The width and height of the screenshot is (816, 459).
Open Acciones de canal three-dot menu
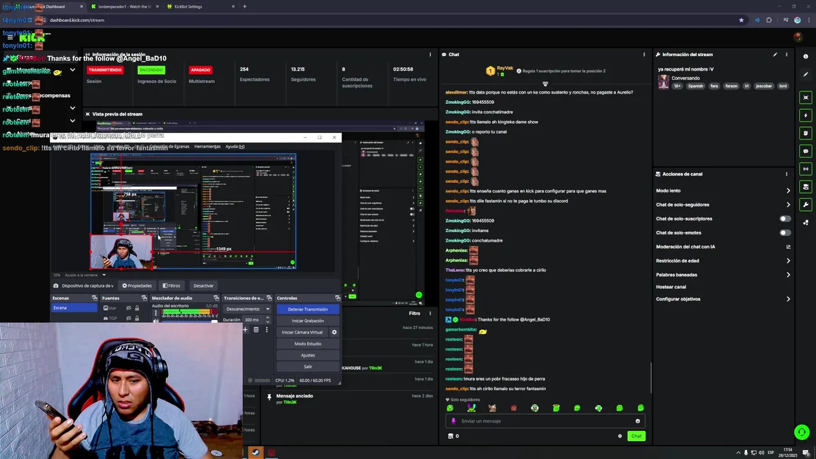click(x=787, y=174)
